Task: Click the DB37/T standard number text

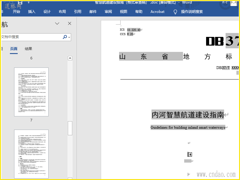Action: (x=223, y=68)
